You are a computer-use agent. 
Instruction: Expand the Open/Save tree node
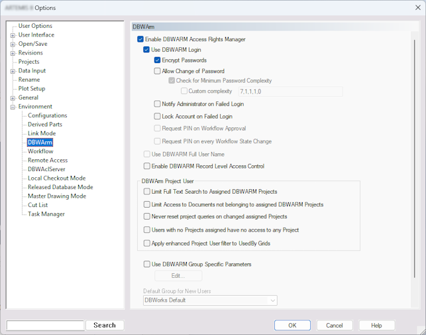(x=13, y=44)
